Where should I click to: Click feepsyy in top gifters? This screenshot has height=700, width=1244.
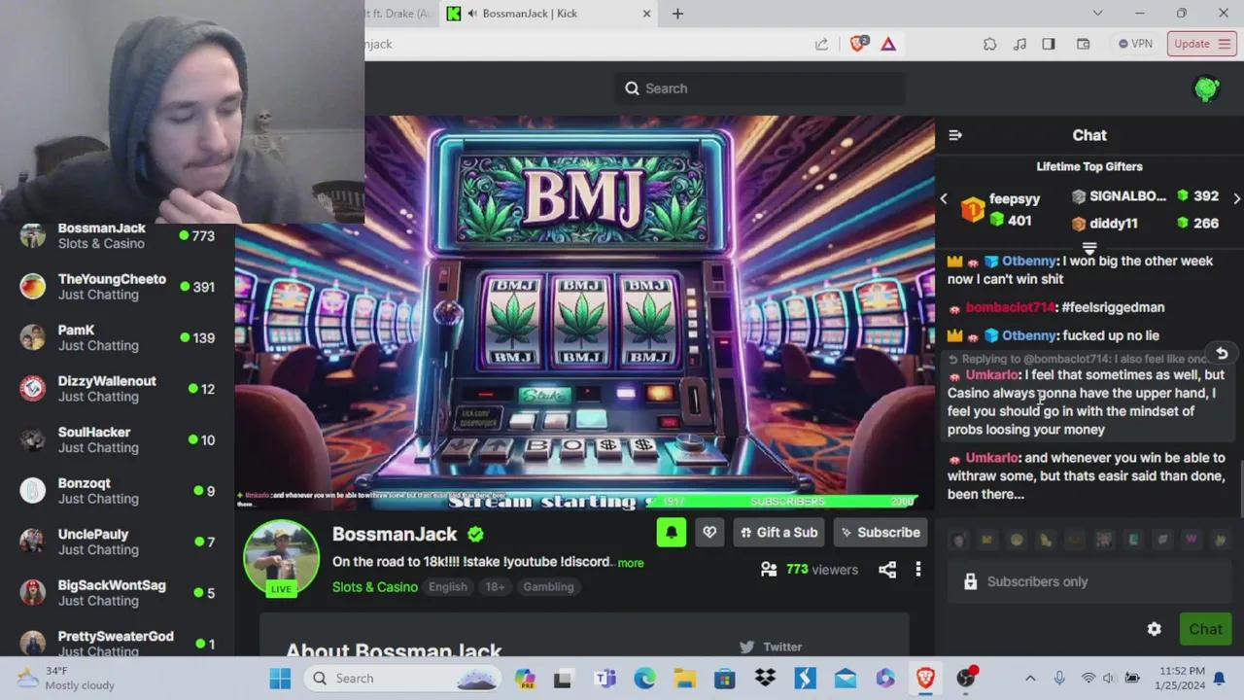click(x=1015, y=198)
